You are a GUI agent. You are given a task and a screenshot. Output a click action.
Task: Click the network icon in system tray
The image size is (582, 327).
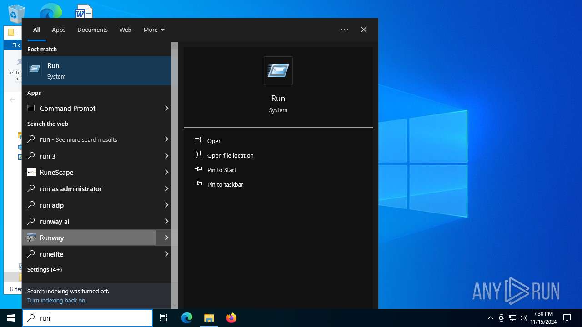pos(512,318)
